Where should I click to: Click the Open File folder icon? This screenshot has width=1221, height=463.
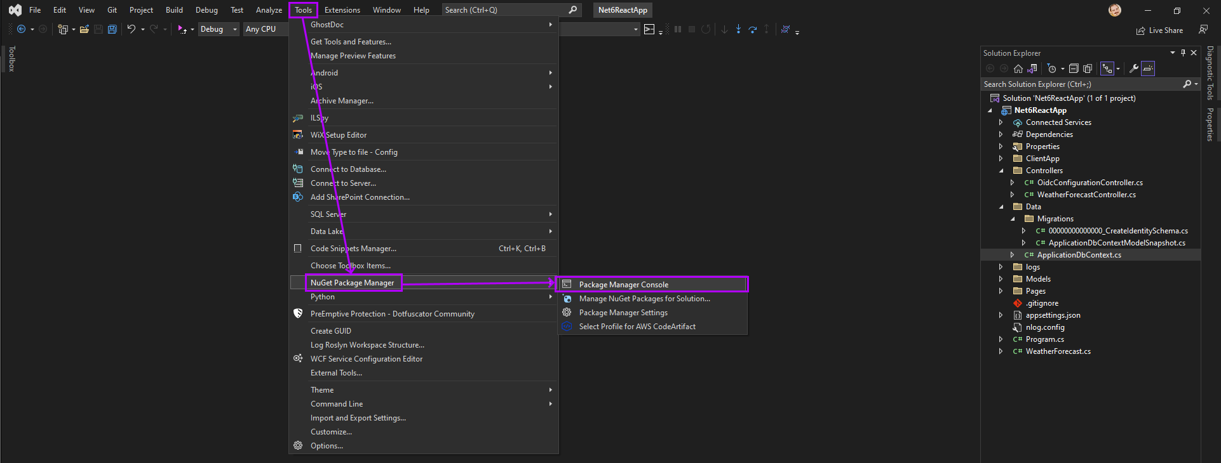[x=84, y=29]
